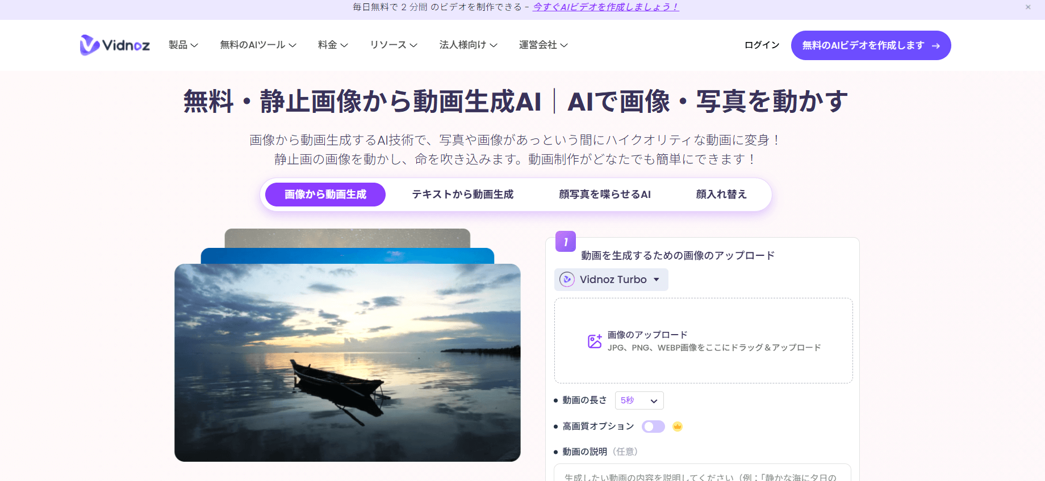Click the JPG、PNG、WEBP upload hint text

714,348
